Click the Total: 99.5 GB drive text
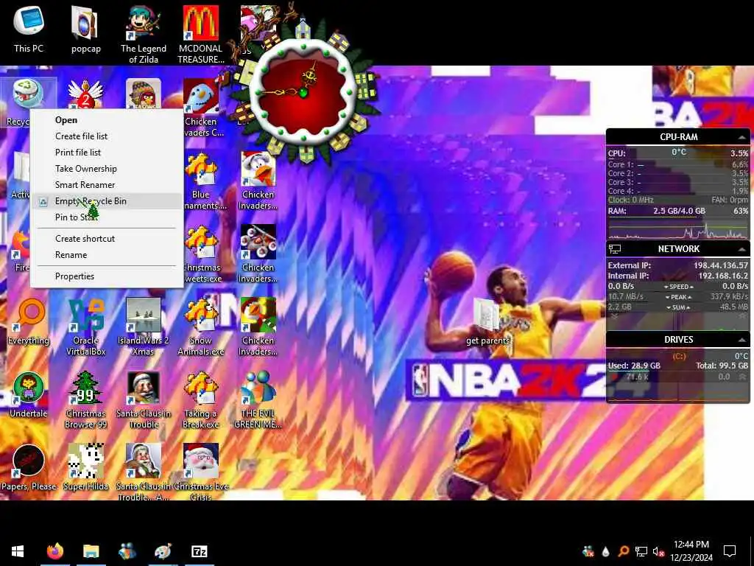This screenshot has width=754, height=566. pyautogui.click(x=722, y=366)
